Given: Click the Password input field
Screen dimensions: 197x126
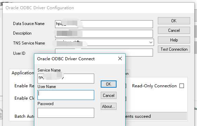Looking at the screenshot, I should click(66, 113).
